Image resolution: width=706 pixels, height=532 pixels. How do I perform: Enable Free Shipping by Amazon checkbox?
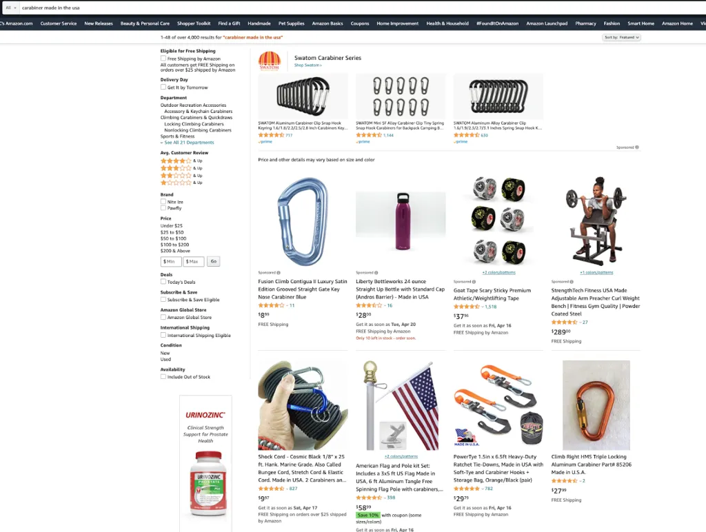tap(163, 59)
